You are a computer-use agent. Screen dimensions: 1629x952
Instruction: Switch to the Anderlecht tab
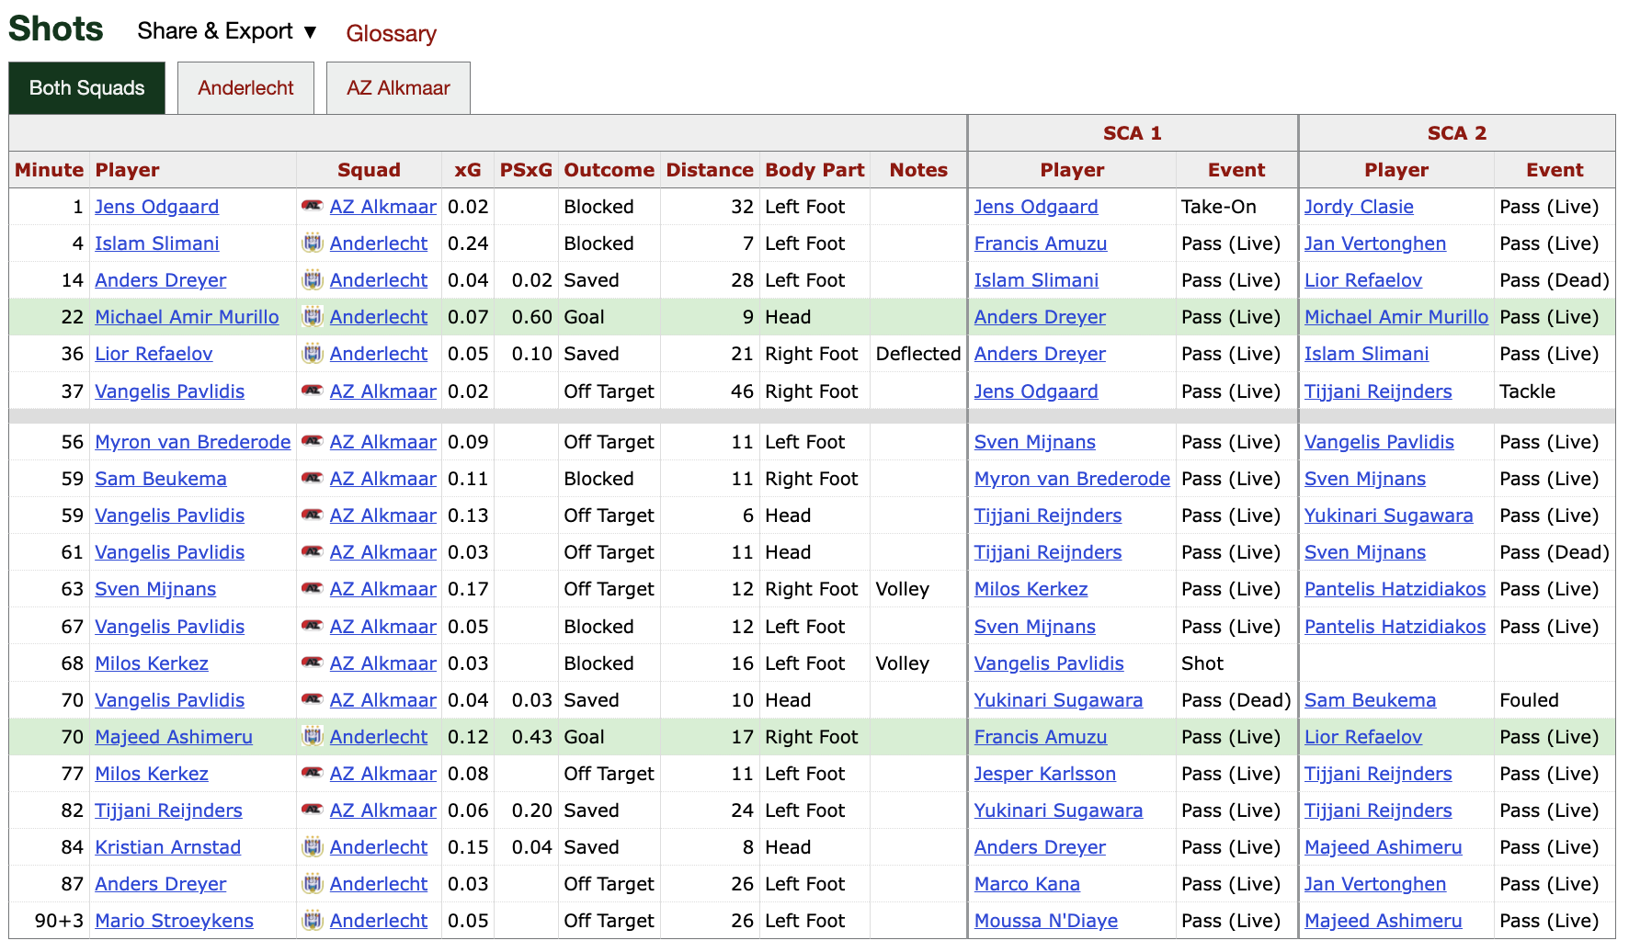[245, 88]
